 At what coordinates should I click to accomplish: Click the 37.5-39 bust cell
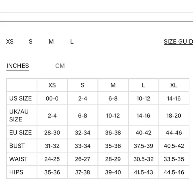(143, 146)
